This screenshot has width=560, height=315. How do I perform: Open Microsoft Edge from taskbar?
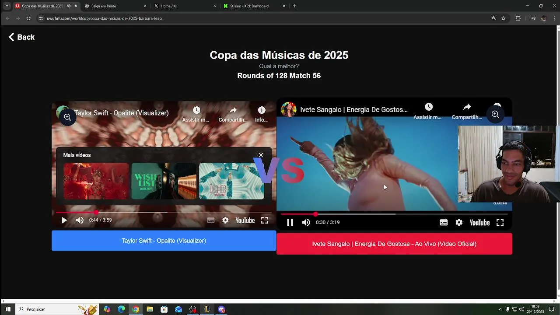(x=121, y=309)
